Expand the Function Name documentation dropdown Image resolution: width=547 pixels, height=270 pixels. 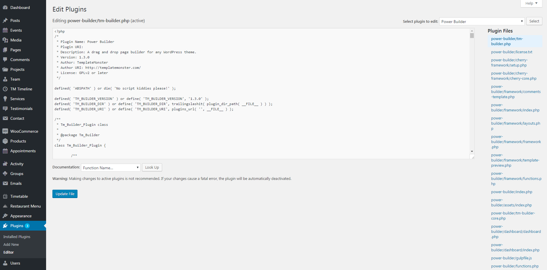(x=111, y=168)
